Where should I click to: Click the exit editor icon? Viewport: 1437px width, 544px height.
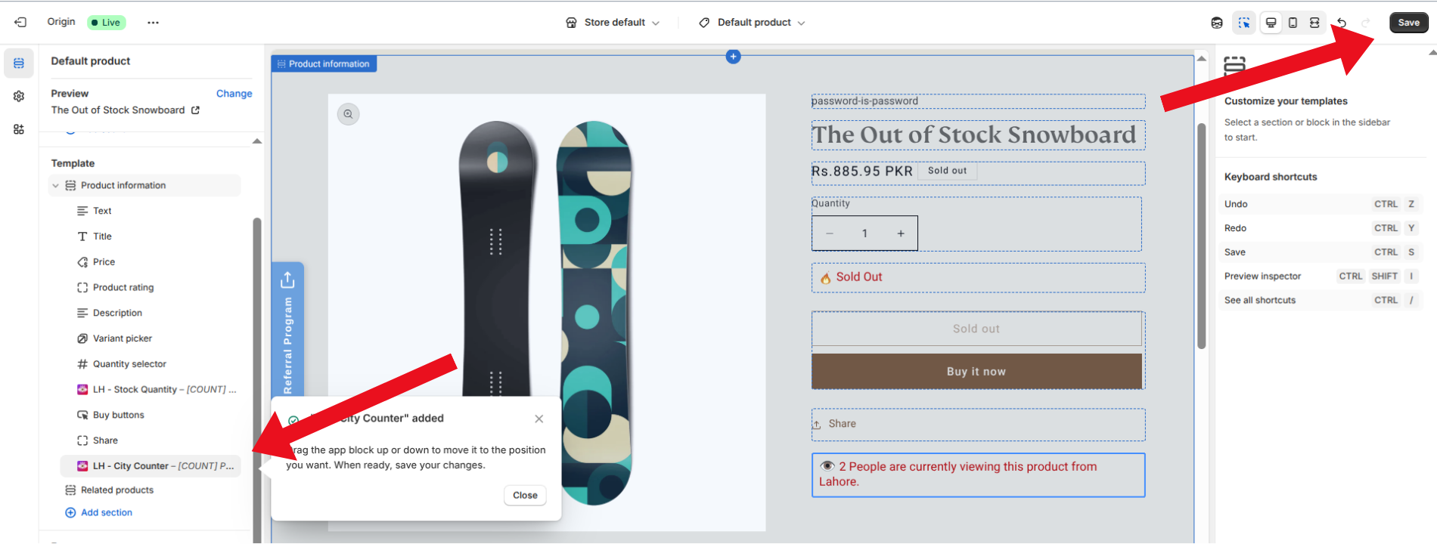[20, 23]
